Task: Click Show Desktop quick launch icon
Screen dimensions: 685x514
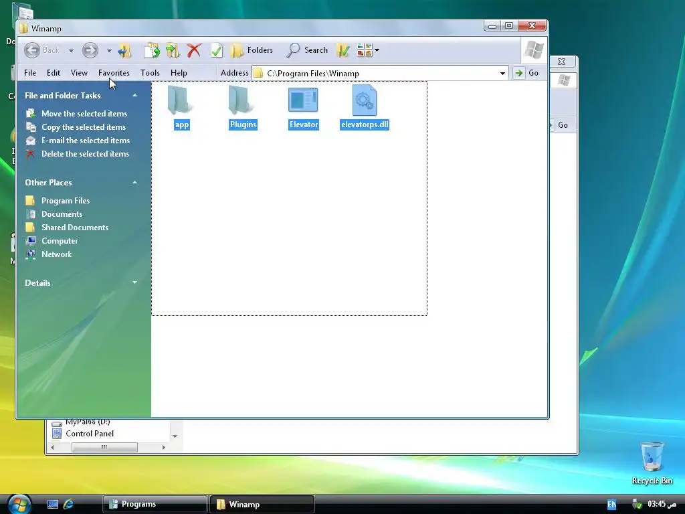Action: point(52,505)
